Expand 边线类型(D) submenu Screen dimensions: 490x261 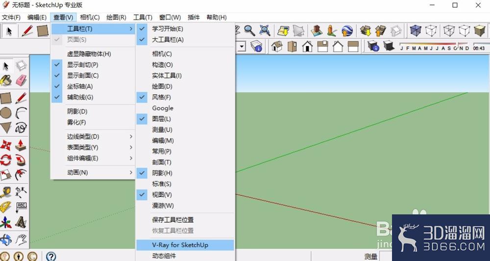coord(93,137)
